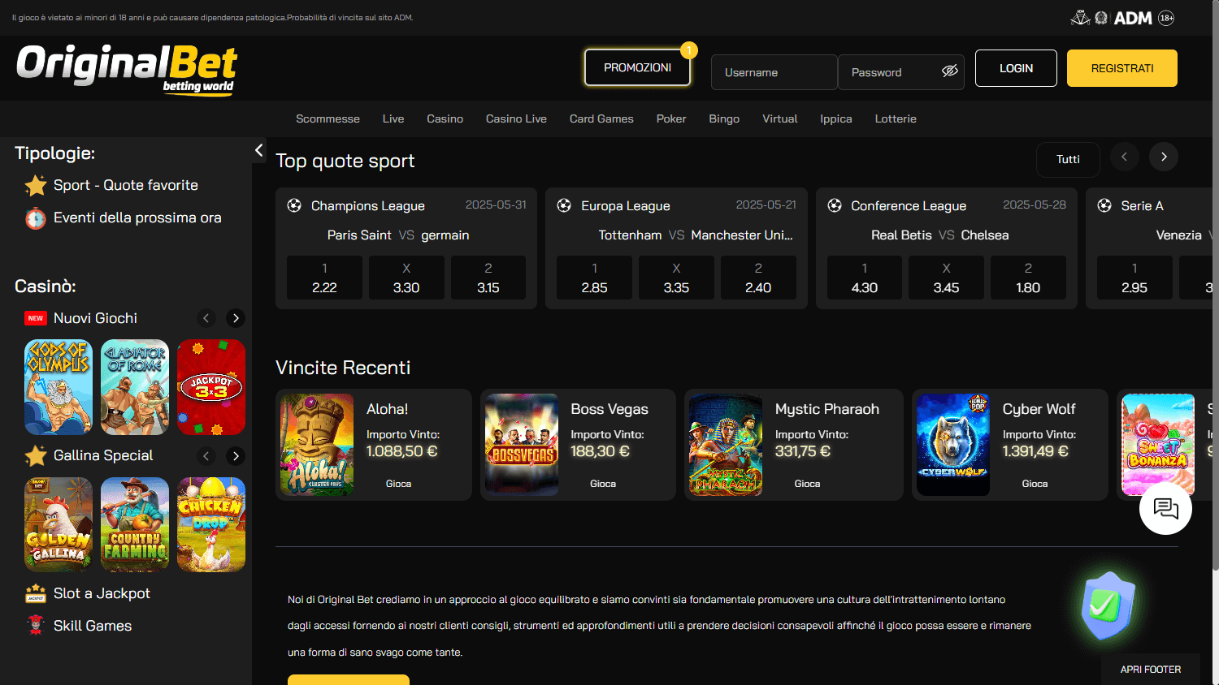This screenshot has width=1219, height=685.
Task: Open the Ippica section
Action: [836, 118]
